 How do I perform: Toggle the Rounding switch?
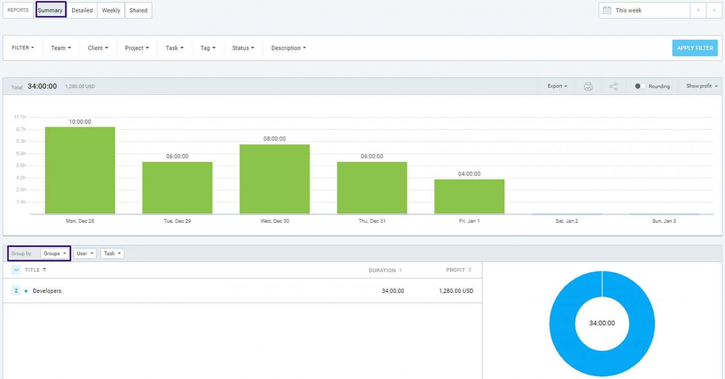coord(640,86)
